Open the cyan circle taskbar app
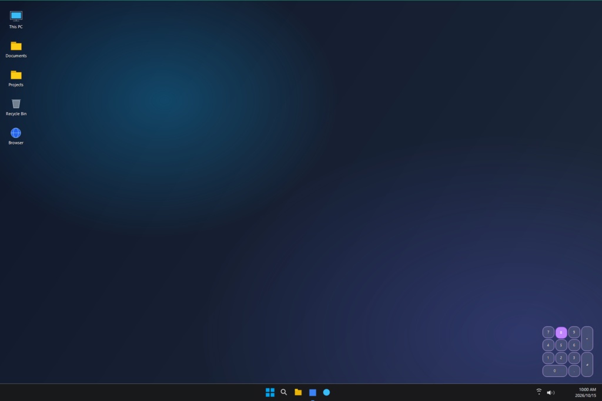The height and width of the screenshot is (401, 602). point(326,392)
